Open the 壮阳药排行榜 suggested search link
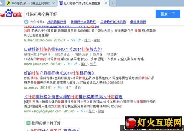The height and width of the screenshot is (131, 184). 57,22
